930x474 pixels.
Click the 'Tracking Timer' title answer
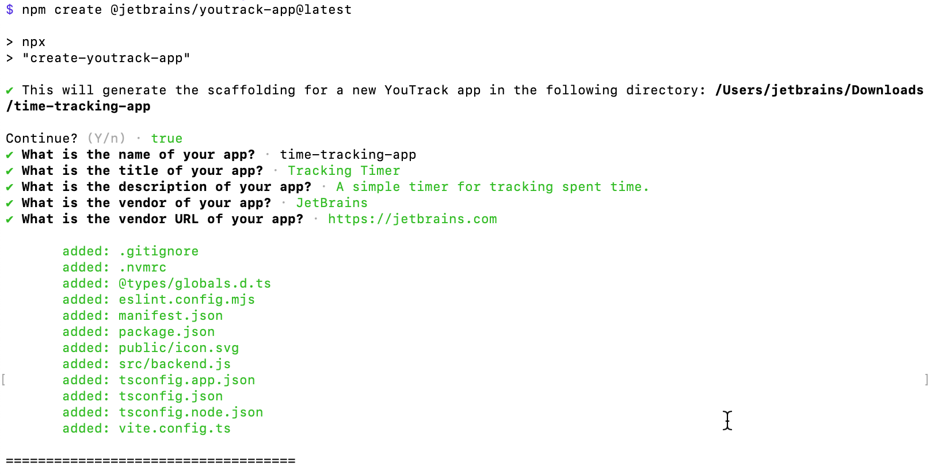click(344, 171)
